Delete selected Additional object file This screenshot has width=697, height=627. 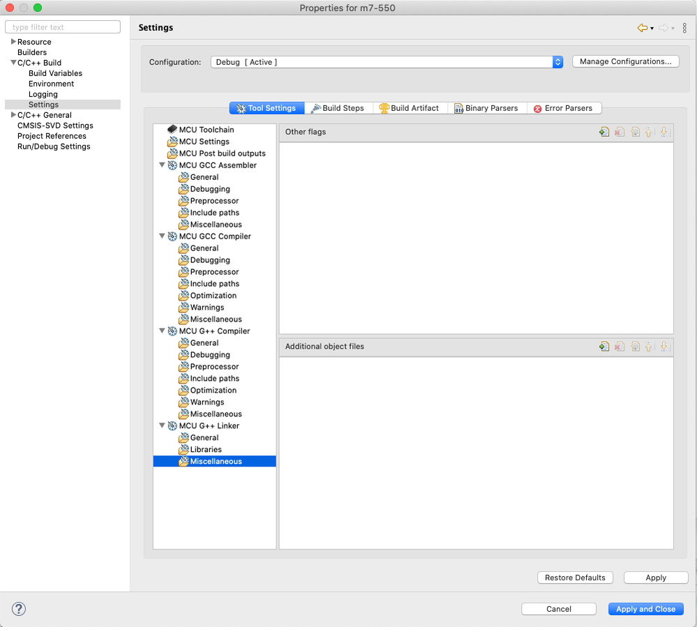620,347
